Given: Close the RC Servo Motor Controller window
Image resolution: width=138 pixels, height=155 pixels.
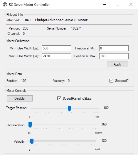Looking at the screenshot, I should 131,4.
